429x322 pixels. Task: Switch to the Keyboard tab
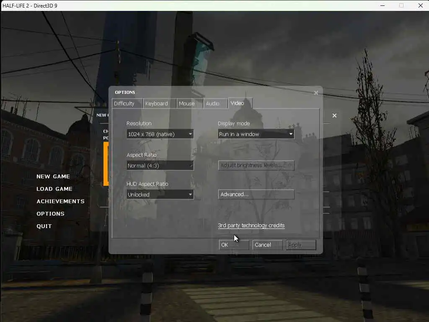(x=160, y=104)
